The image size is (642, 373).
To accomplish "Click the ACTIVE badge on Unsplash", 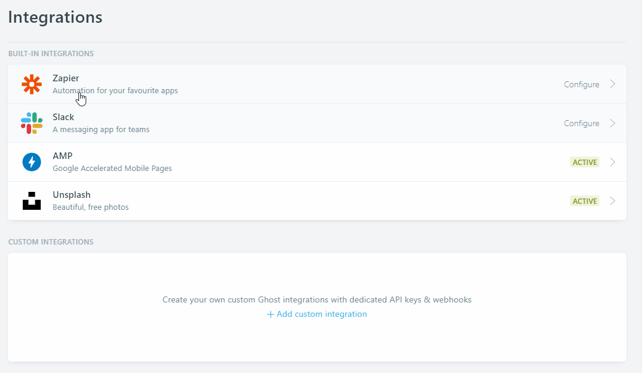I will click(585, 201).
